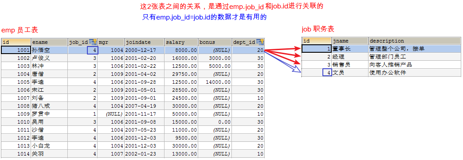
Task: Select the row for employee 1001 孙悟空
Action: pyautogui.click(x=133, y=50)
